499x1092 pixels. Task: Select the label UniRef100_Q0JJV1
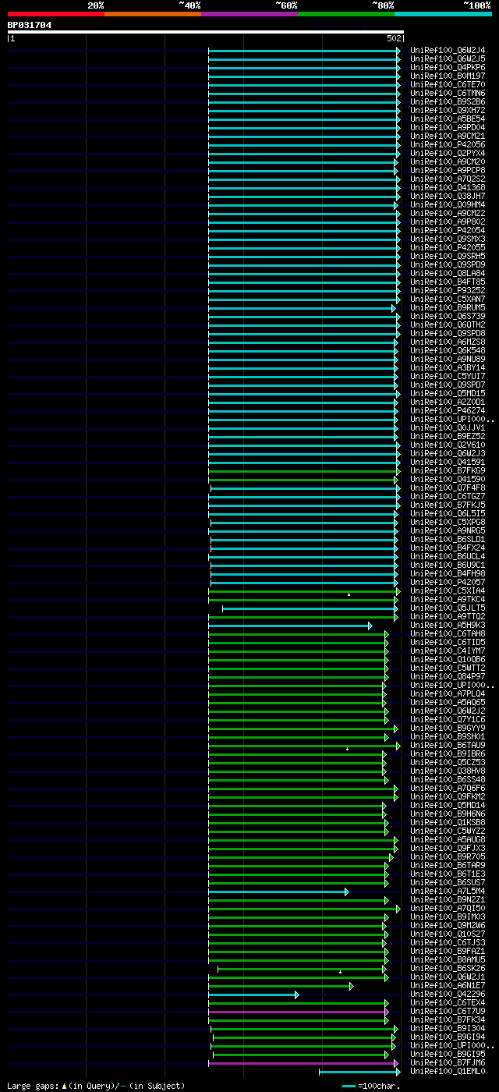[x=448, y=427]
